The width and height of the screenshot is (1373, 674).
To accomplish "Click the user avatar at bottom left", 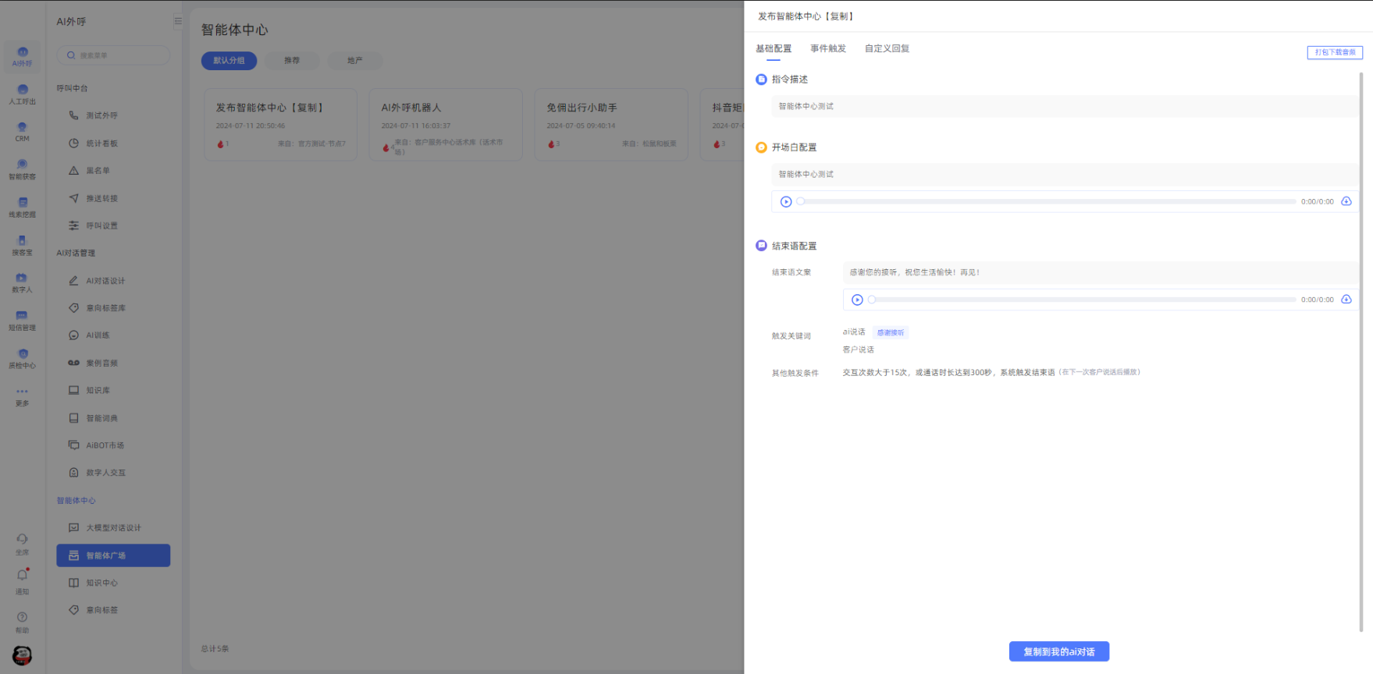I will click(x=22, y=655).
